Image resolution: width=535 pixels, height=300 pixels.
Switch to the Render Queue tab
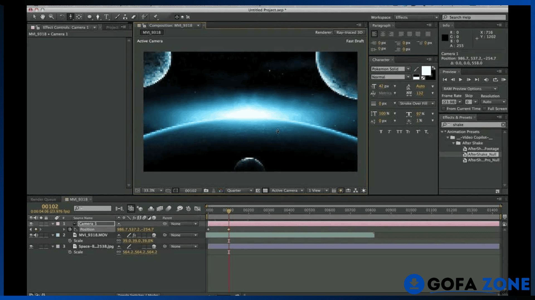coord(43,199)
